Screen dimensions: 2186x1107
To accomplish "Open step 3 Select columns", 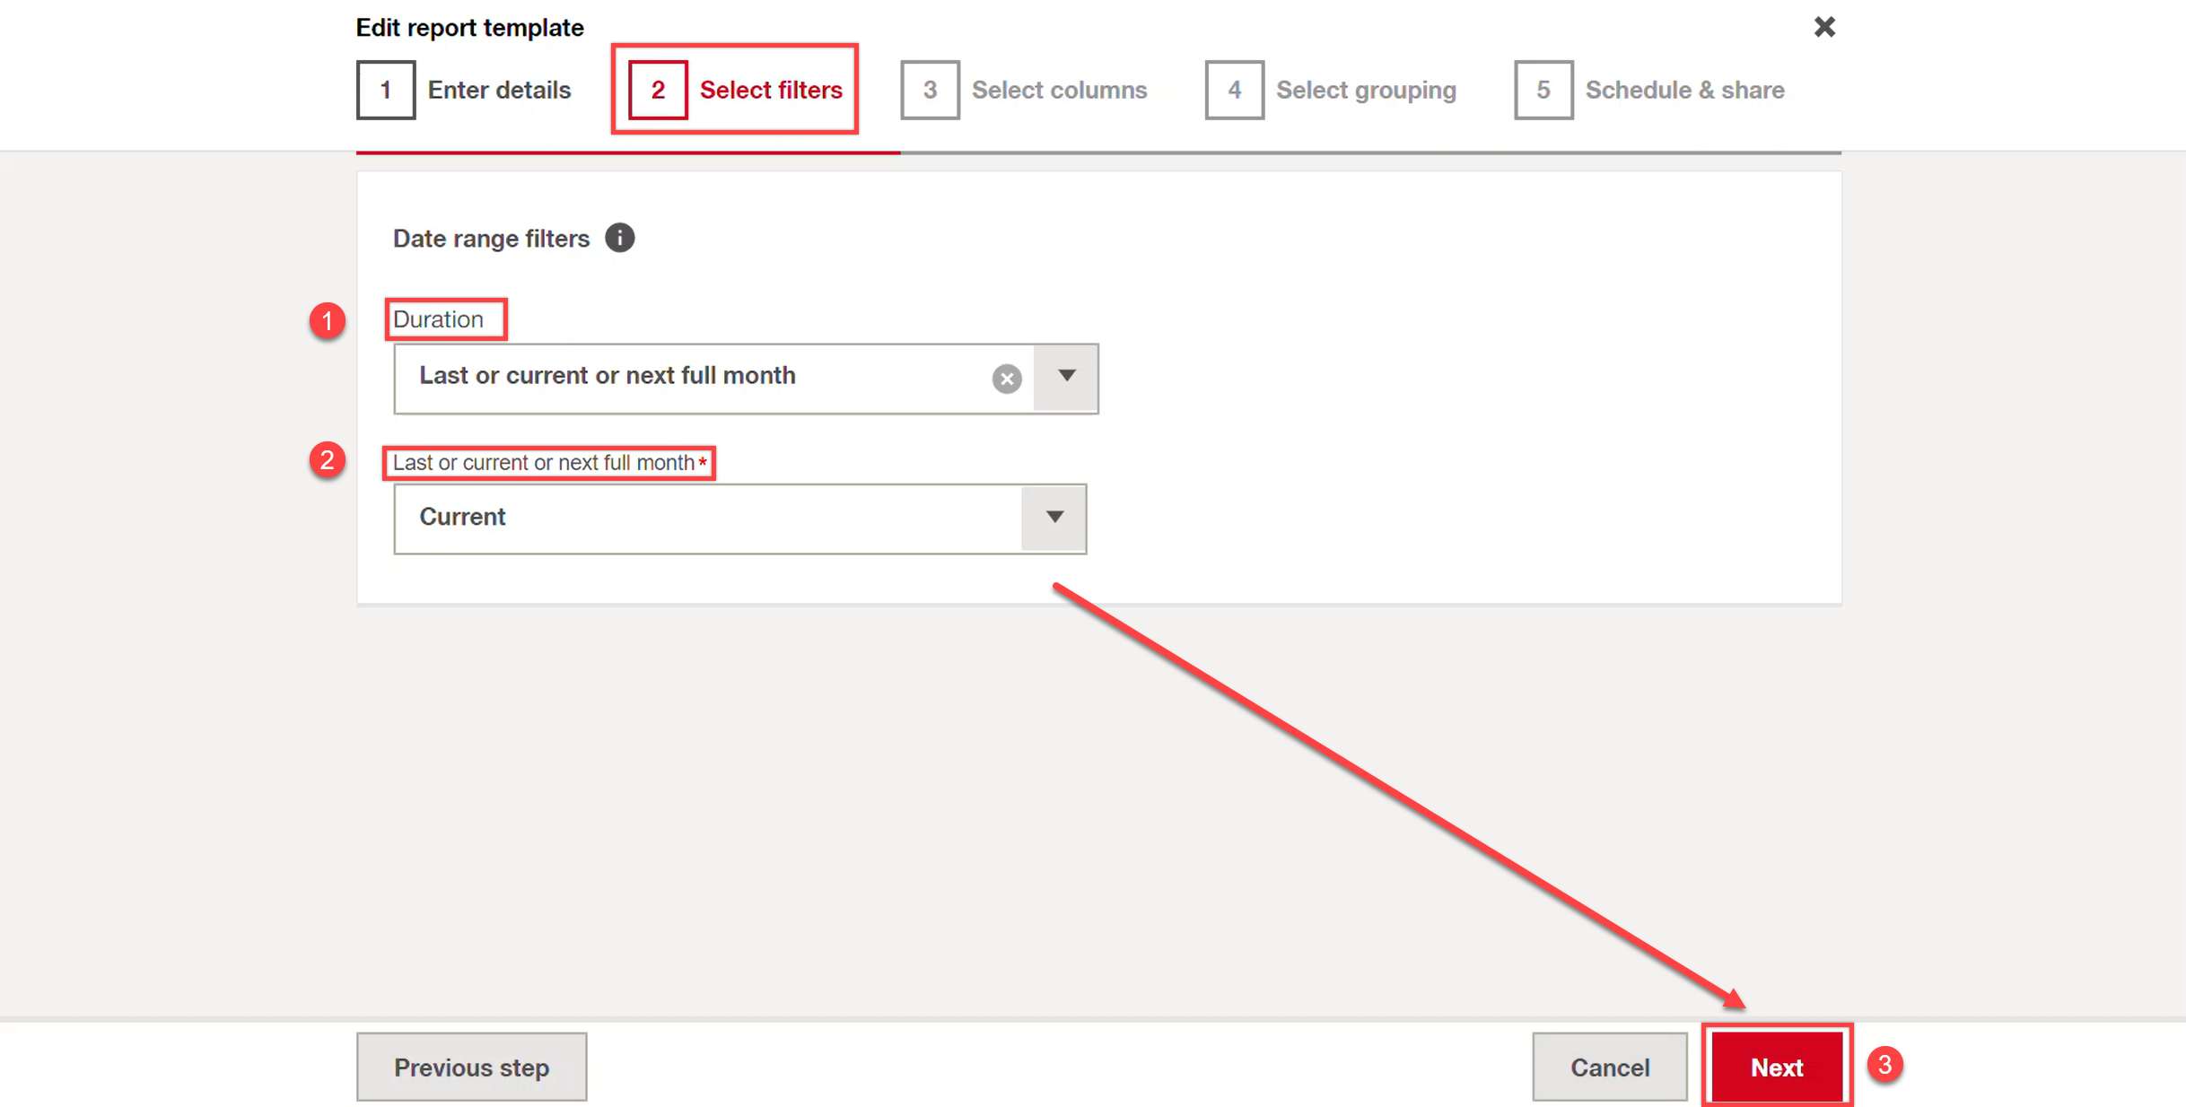I will tap(1024, 90).
